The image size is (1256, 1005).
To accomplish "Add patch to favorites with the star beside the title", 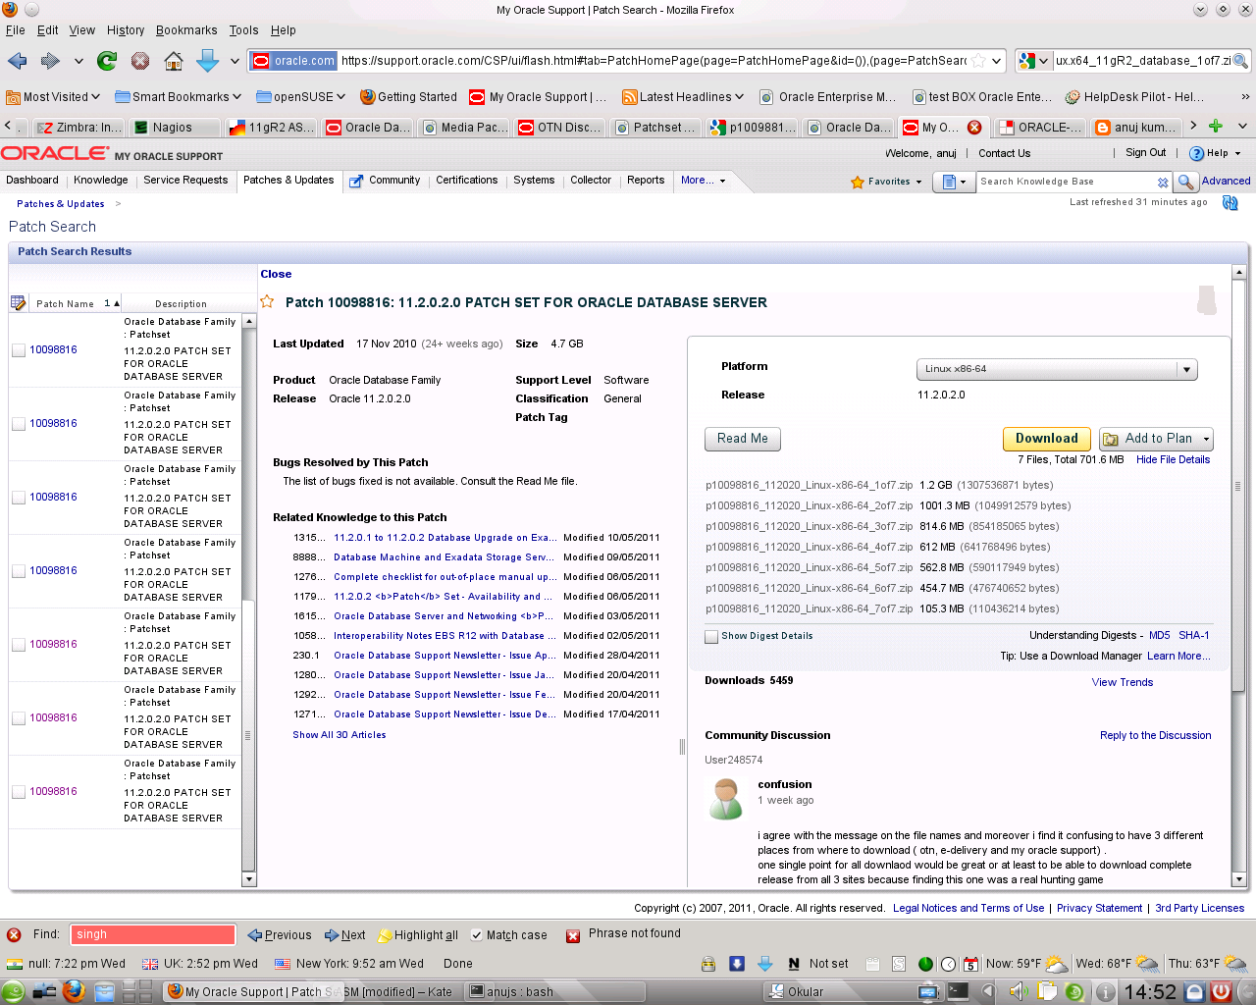I will [267, 301].
